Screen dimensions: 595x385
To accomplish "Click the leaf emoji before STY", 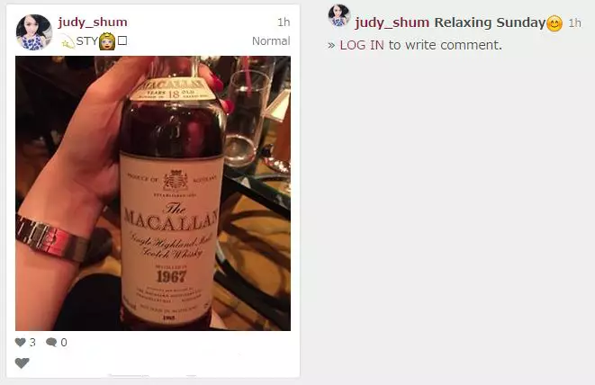I will click(68, 41).
